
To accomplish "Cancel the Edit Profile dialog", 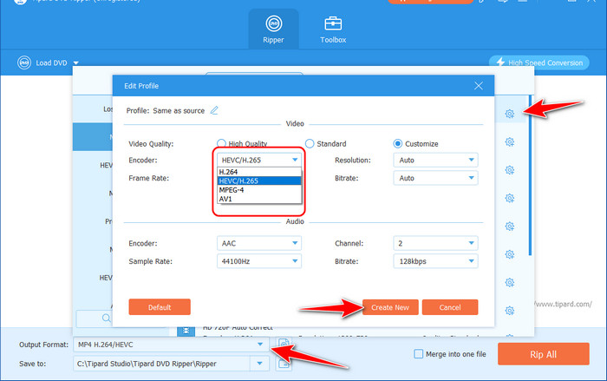I will [450, 307].
